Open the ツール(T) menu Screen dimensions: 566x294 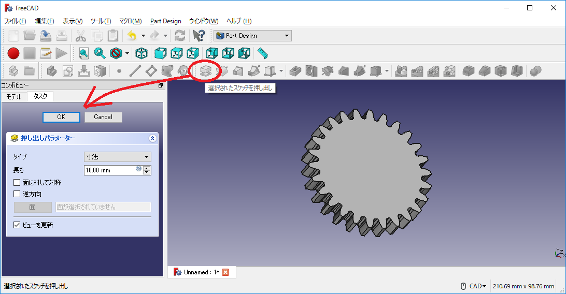(101, 21)
